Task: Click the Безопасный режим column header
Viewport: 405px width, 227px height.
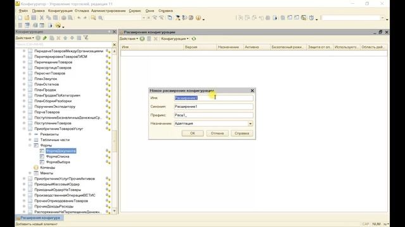Action: pyautogui.click(x=288, y=47)
